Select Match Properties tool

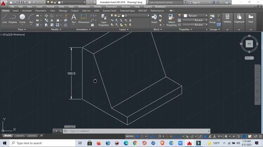point(171,20)
